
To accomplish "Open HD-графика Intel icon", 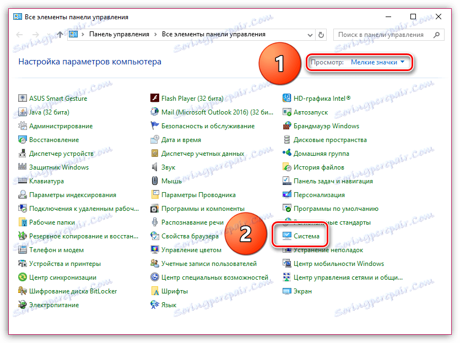I will point(286,98).
